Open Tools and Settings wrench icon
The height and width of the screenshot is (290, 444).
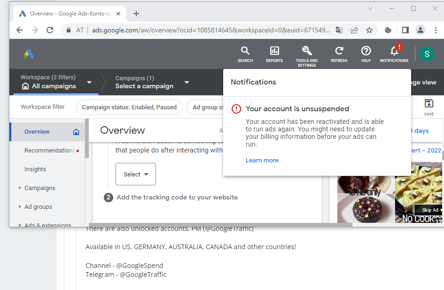pyautogui.click(x=307, y=56)
